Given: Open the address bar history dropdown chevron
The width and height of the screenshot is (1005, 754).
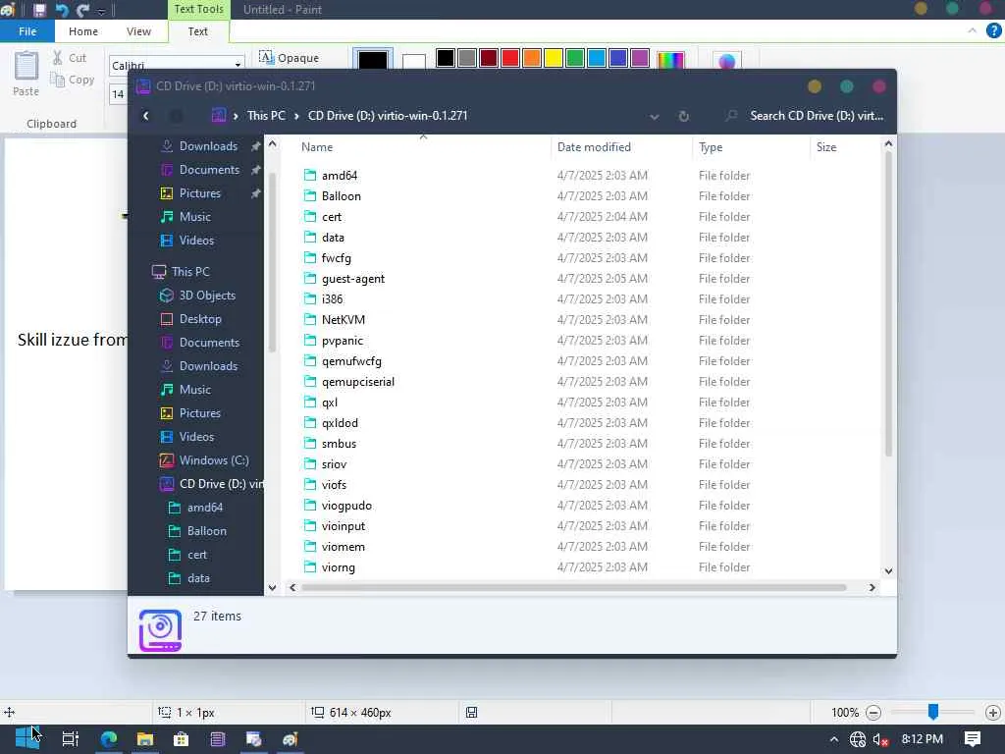Looking at the screenshot, I should point(654,117).
